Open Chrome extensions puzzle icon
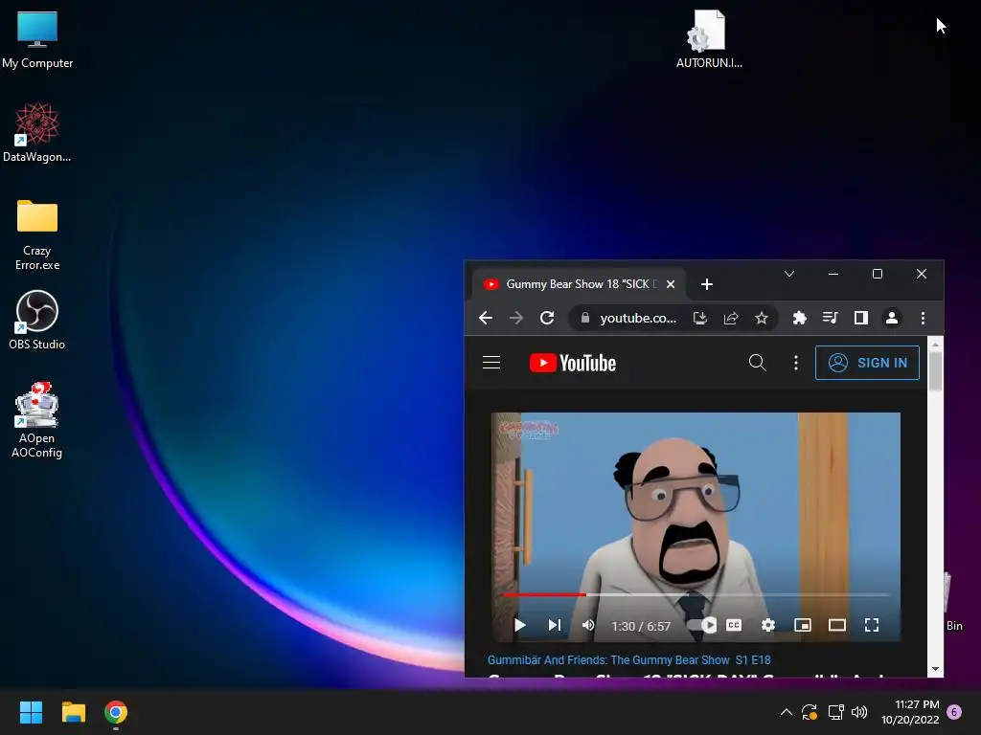The width and height of the screenshot is (981, 735). point(800,318)
